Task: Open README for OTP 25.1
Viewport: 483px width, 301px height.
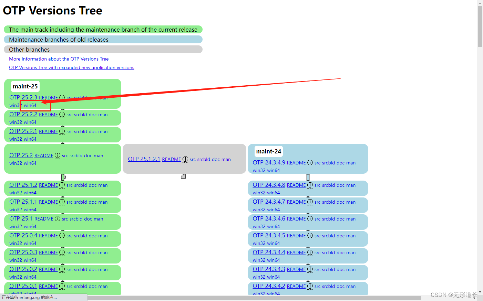Action: 44,219
